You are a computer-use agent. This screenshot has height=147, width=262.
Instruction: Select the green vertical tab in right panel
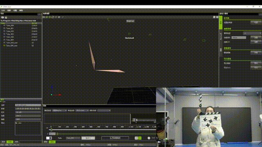coord(221,23)
